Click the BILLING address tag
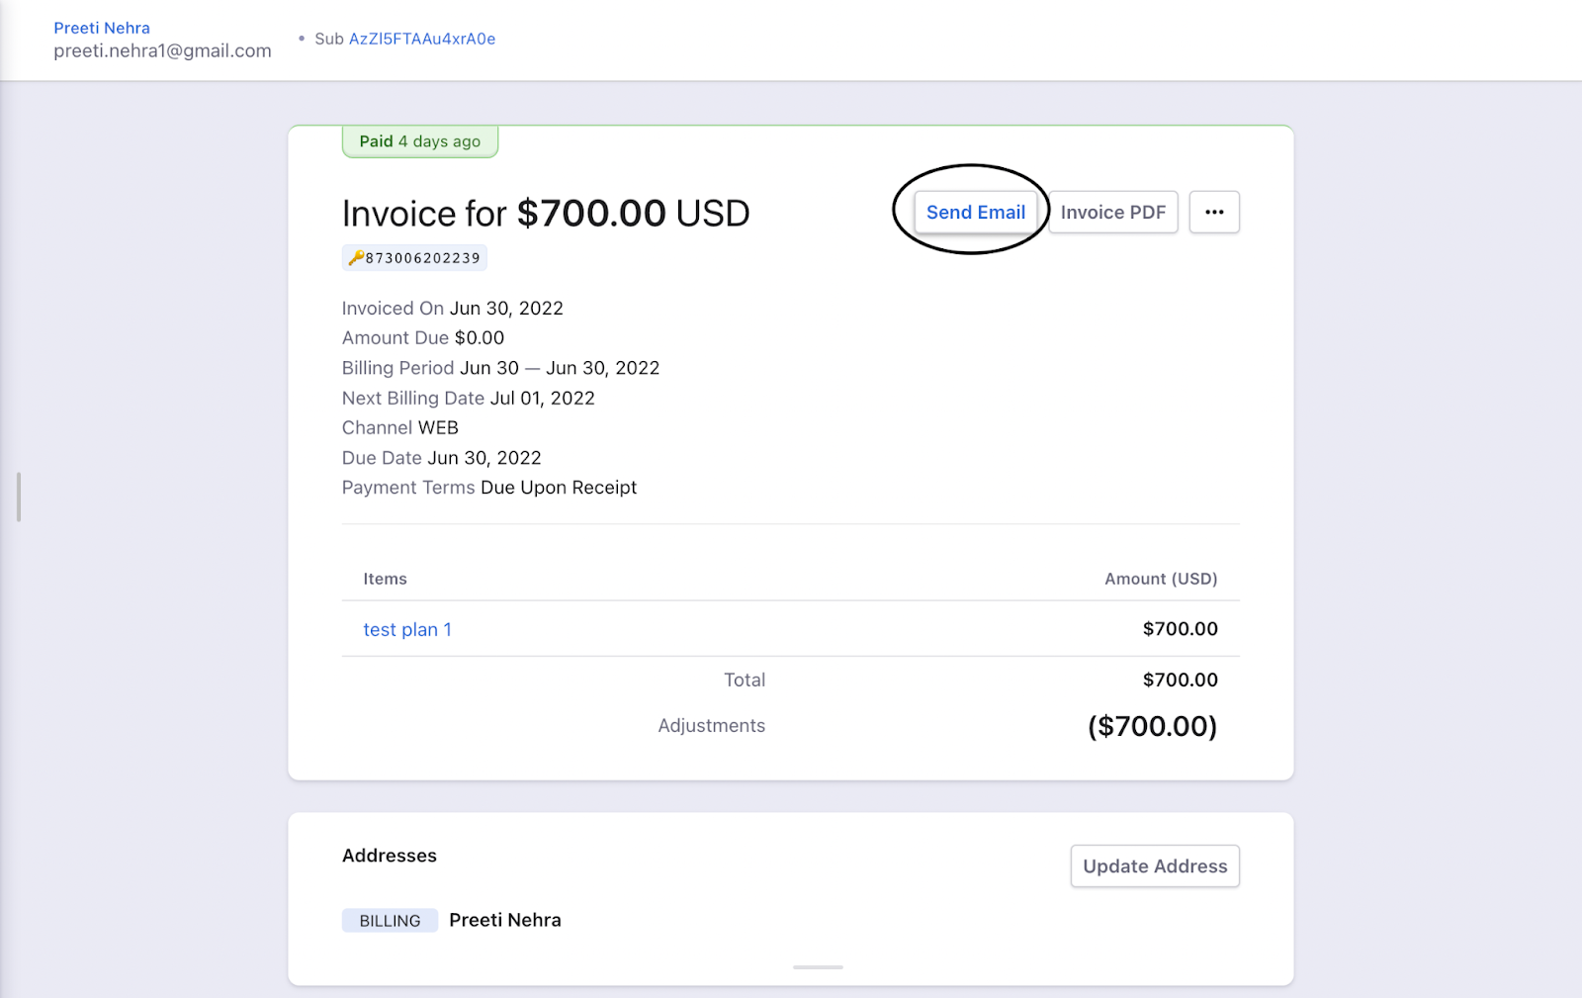The image size is (1582, 998). [x=390, y=921]
